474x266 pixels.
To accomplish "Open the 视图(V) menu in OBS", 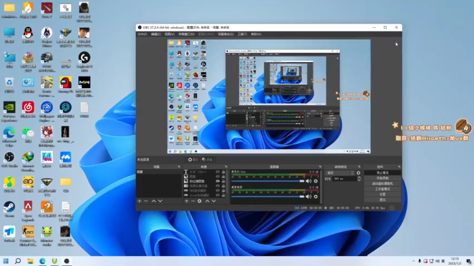I will (x=169, y=34).
